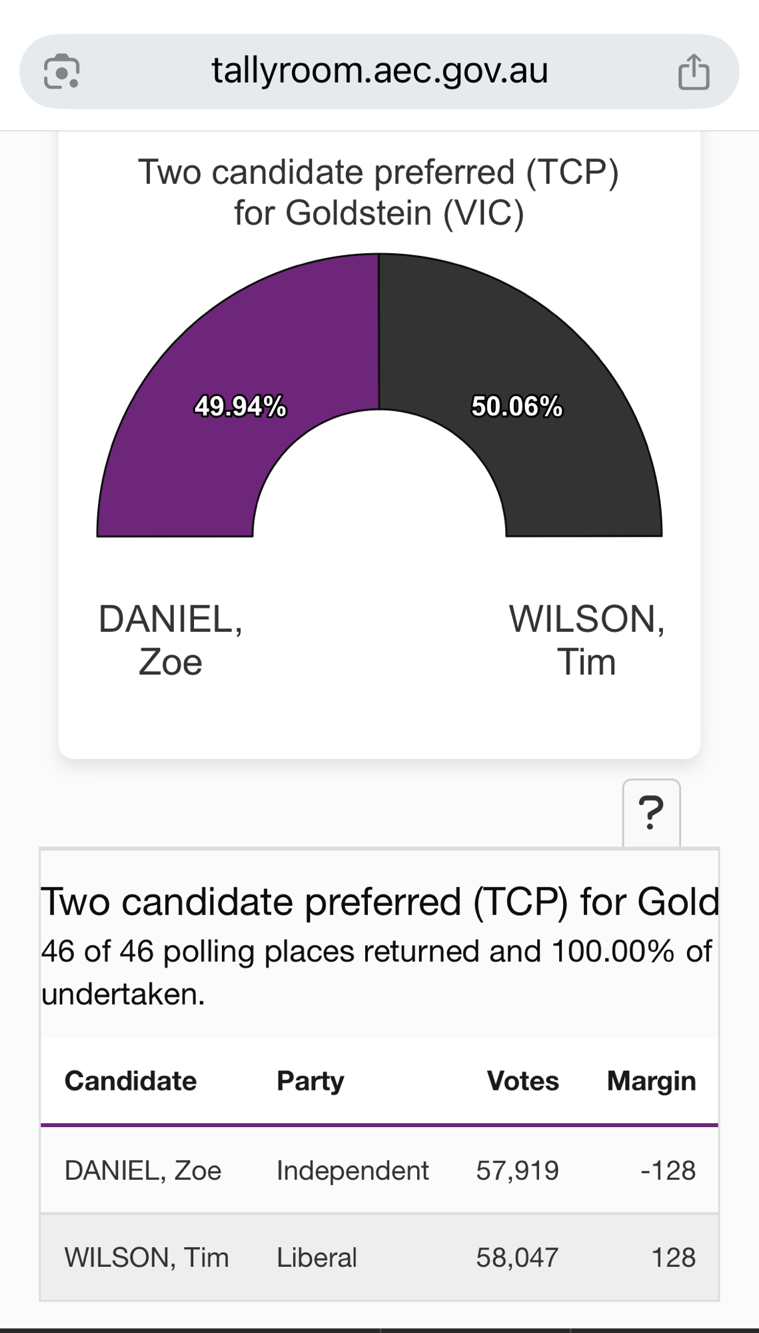This screenshot has height=1333, width=759.
Task: Tap the 50.06% chart label
Action: tap(517, 407)
